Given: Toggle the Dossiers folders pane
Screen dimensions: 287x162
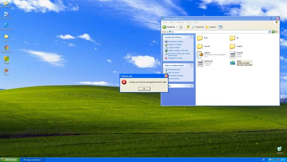Looking at the screenshot, I should click(x=211, y=27).
